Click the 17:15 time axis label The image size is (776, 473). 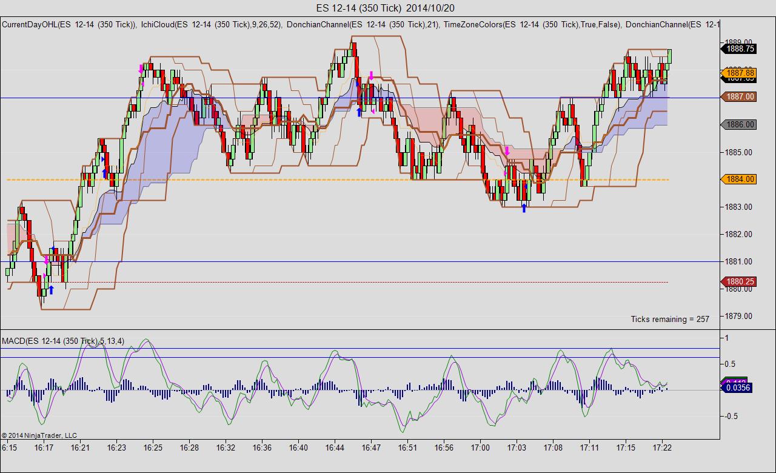[626, 448]
